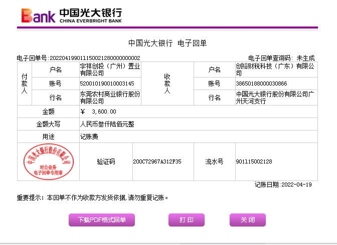Click the 付款人 column header cell

tap(25, 83)
